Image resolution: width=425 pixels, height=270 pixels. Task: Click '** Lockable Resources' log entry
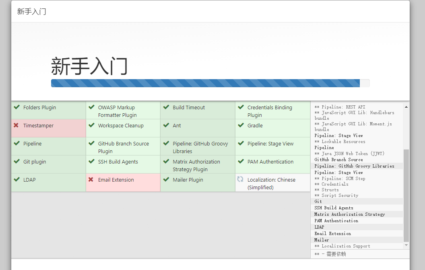[340, 141]
